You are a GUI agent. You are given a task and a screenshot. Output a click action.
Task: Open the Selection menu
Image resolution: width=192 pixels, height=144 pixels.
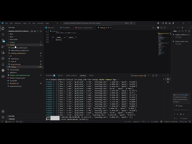pyautogui.click(x=18, y=23)
